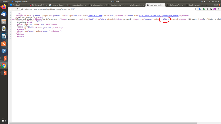Image resolution: width=221 pixels, height=124 pixels.
Task: Switch to the Facebook tab
Action: click(x=18, y=5)
